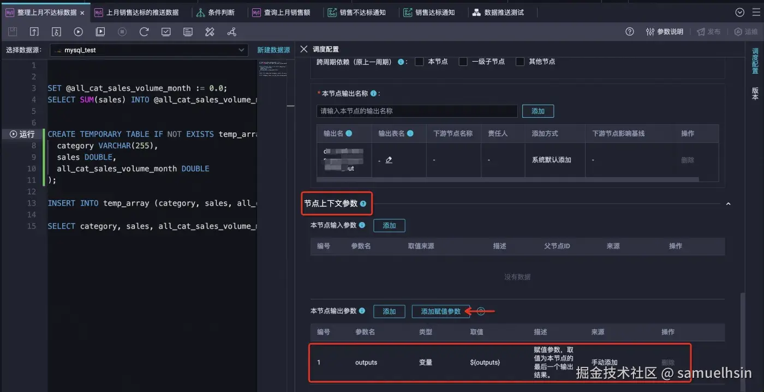Click info icon beside 本节点输出名称
764x392 pixels.
(x=374, y=93)
